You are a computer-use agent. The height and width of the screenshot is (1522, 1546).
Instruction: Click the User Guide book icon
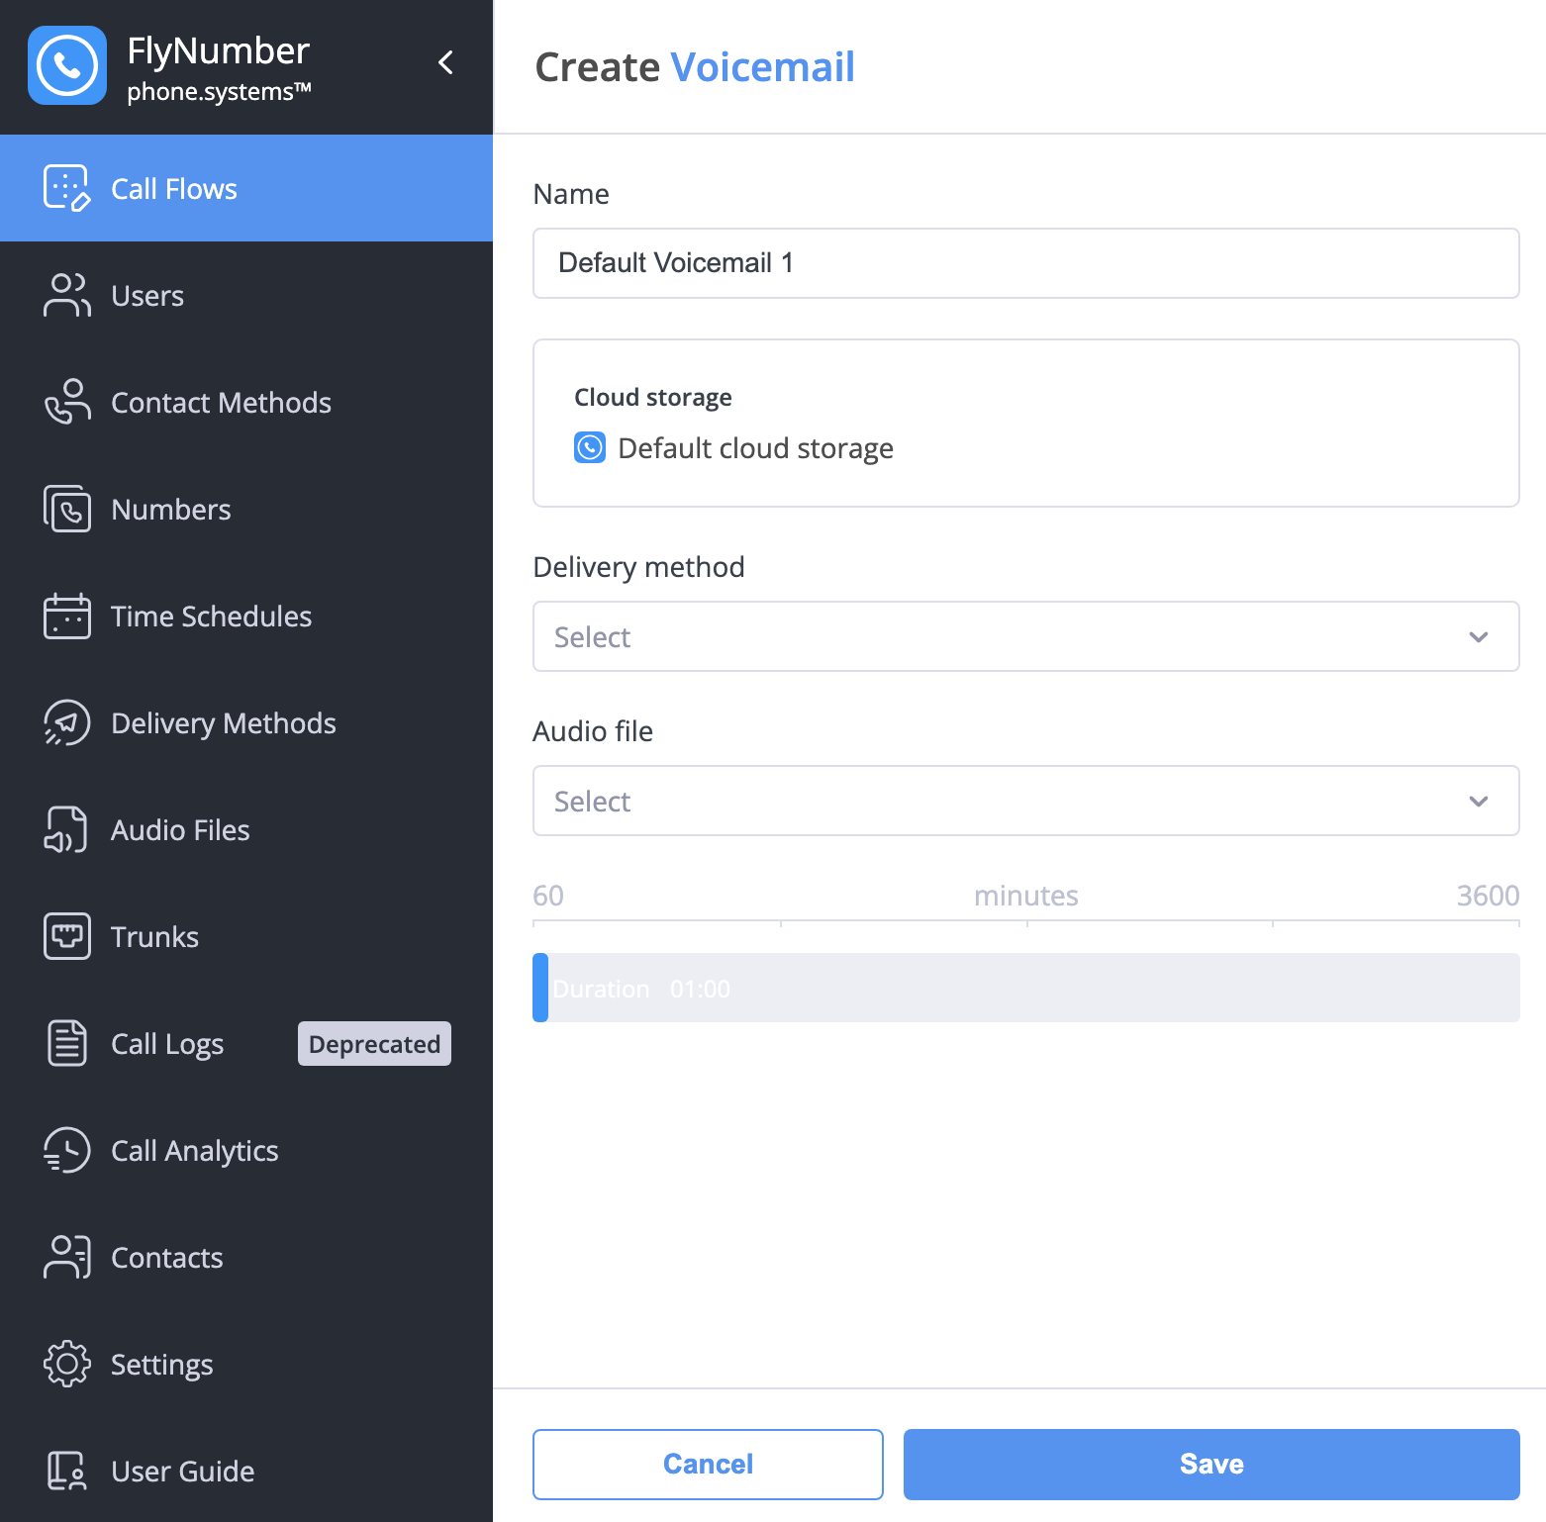tap(67, 1471)
